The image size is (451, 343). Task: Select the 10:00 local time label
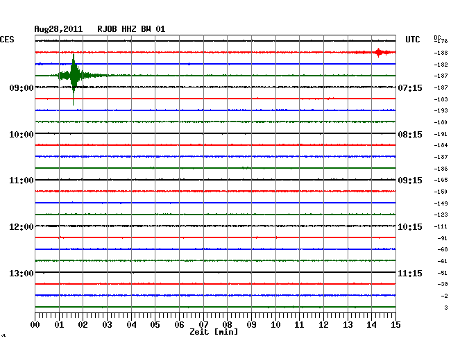pyautogui.click(x=22, y=135)
